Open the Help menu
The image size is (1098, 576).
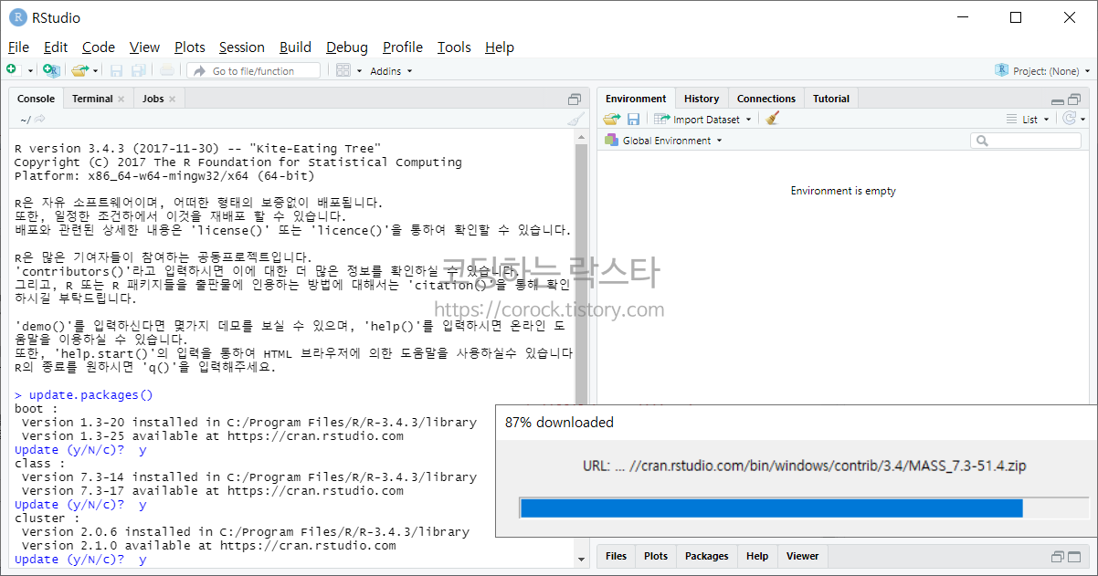coord(500,47)
